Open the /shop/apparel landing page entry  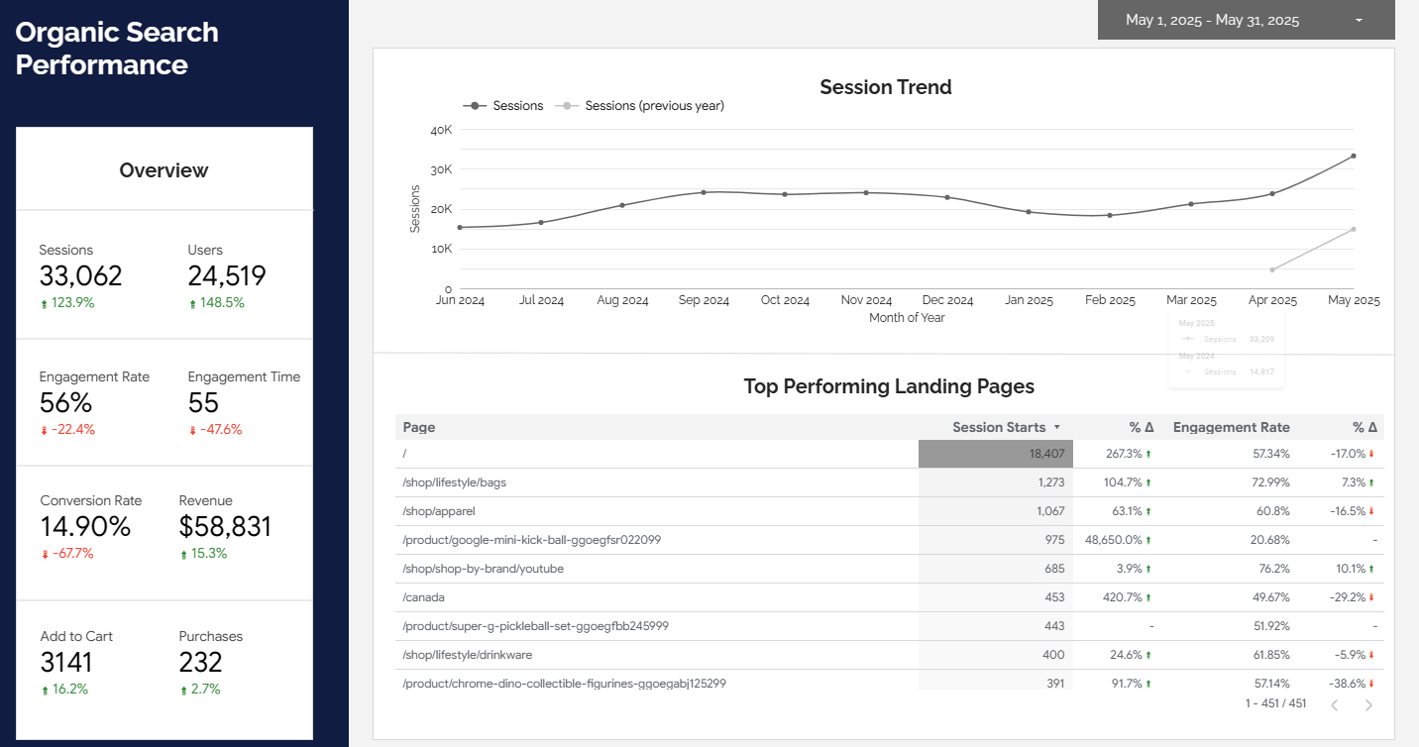(x=439, y=511)
